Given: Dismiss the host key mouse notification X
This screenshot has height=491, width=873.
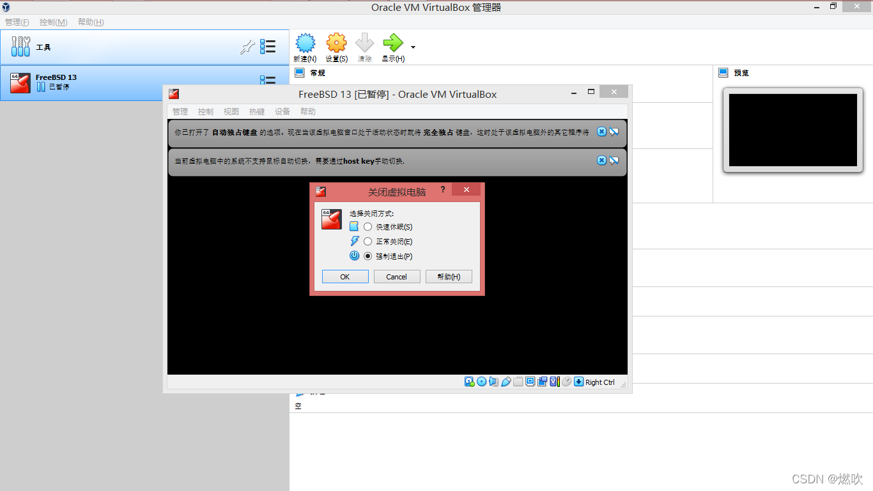Looking at the screenshot, I should [x=601, y=160].
